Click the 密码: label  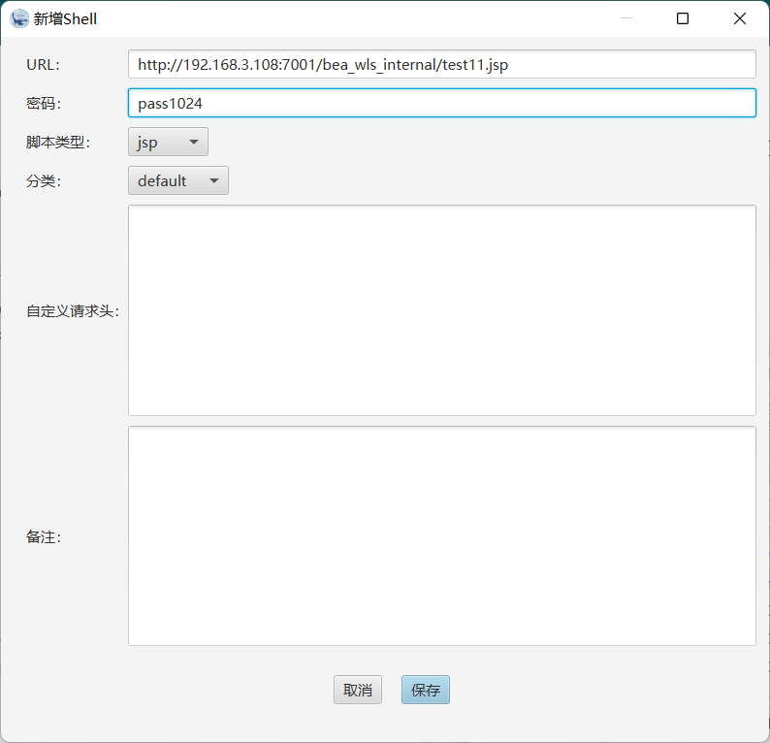pos(44,104)
